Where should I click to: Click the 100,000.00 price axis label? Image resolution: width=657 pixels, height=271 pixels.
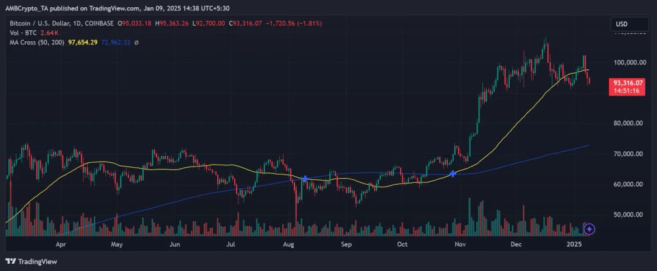click(629, 63)
